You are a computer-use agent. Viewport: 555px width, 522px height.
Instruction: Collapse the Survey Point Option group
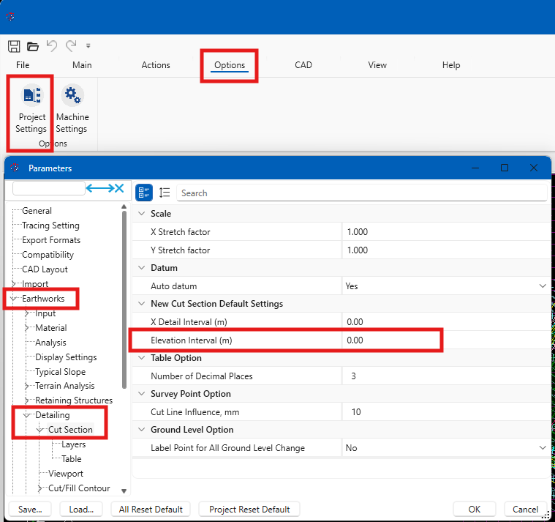point(142,394)
